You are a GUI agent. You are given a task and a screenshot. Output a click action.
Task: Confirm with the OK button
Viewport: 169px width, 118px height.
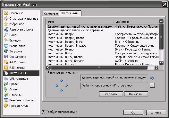click(x=133, y=112)
